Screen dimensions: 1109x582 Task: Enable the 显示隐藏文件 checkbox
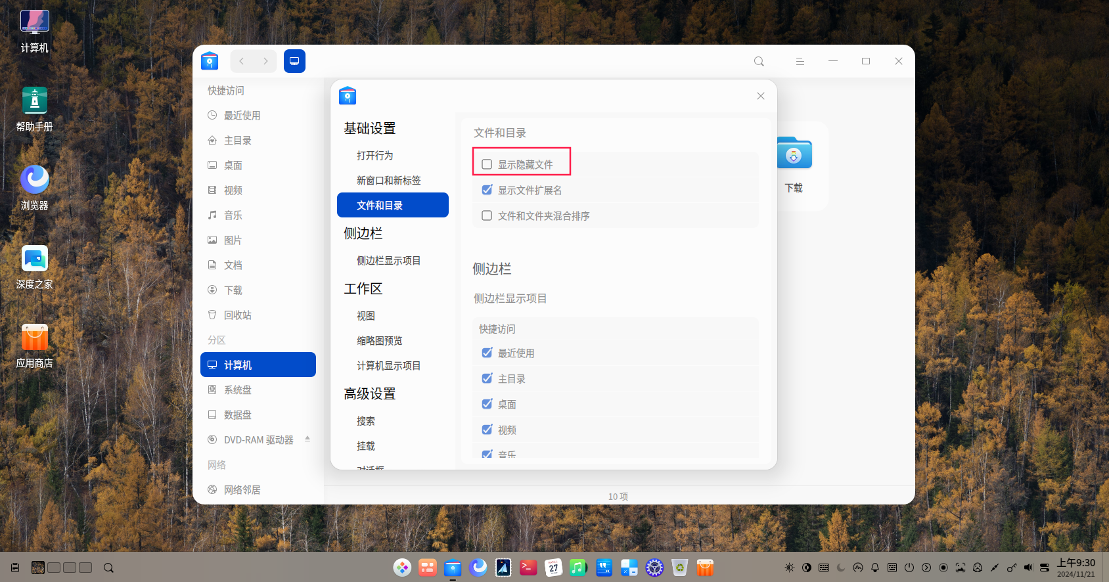pos(487,164)
